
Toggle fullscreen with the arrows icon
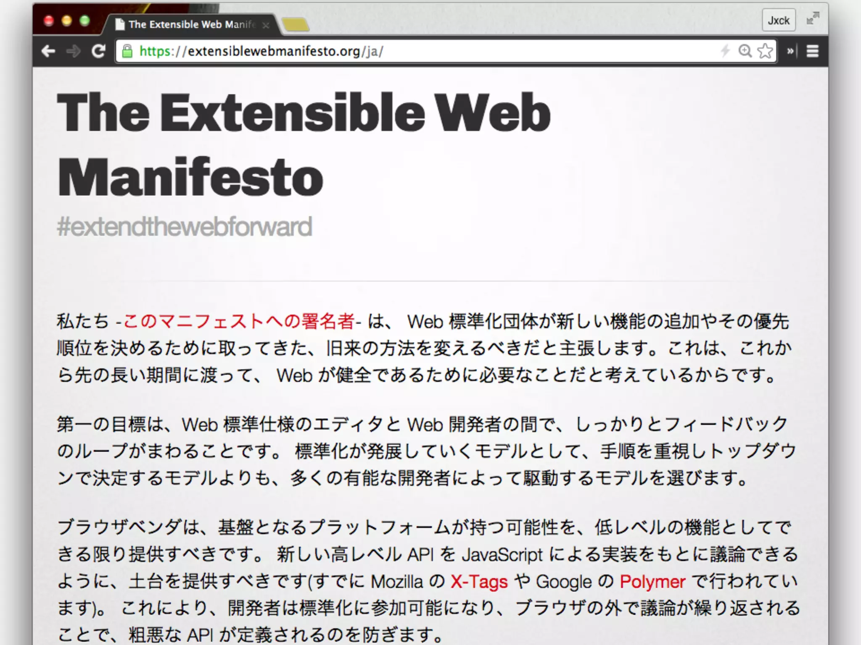[813, 18]
